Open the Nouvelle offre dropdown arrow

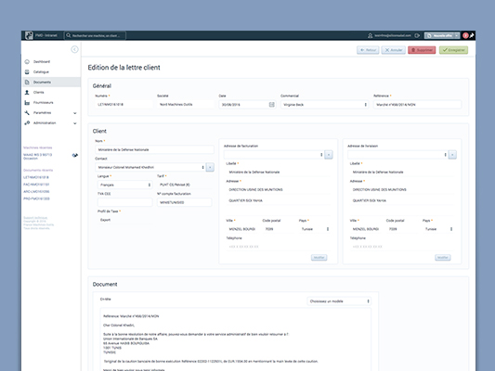457,35
